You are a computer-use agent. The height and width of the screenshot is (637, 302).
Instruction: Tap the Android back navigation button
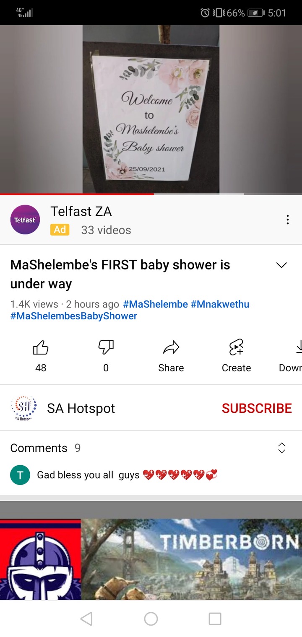[x=86, y=619]
